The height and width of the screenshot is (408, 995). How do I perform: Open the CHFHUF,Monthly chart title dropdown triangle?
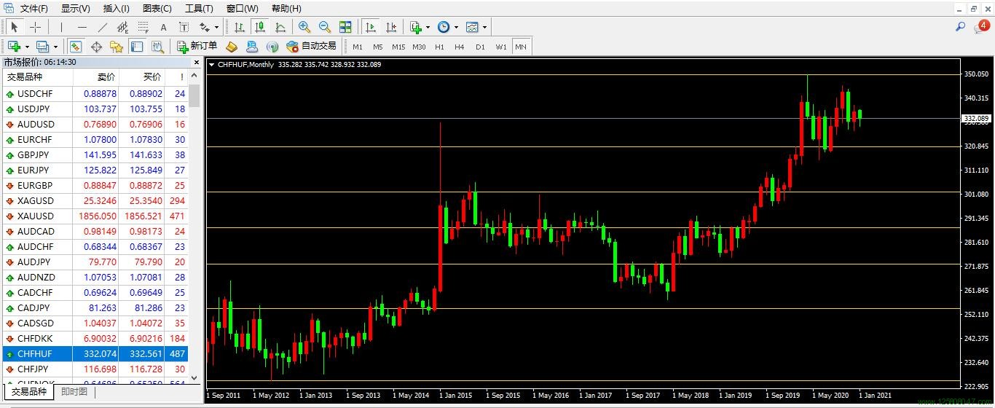click(x=211, y=64)
